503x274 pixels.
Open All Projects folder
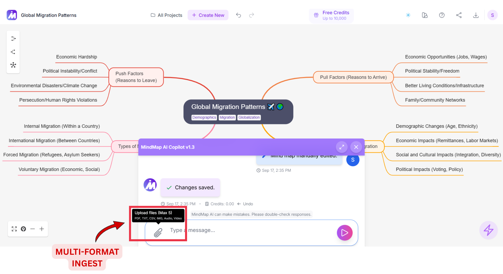point(167,15)
